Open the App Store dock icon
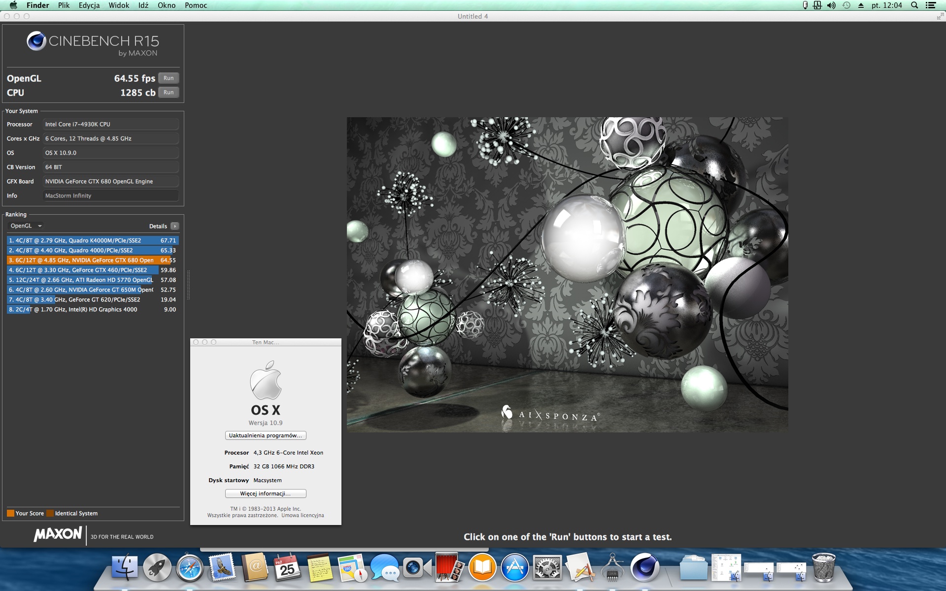946x591 pixels. pyautogui.click(x=514, y=567)
